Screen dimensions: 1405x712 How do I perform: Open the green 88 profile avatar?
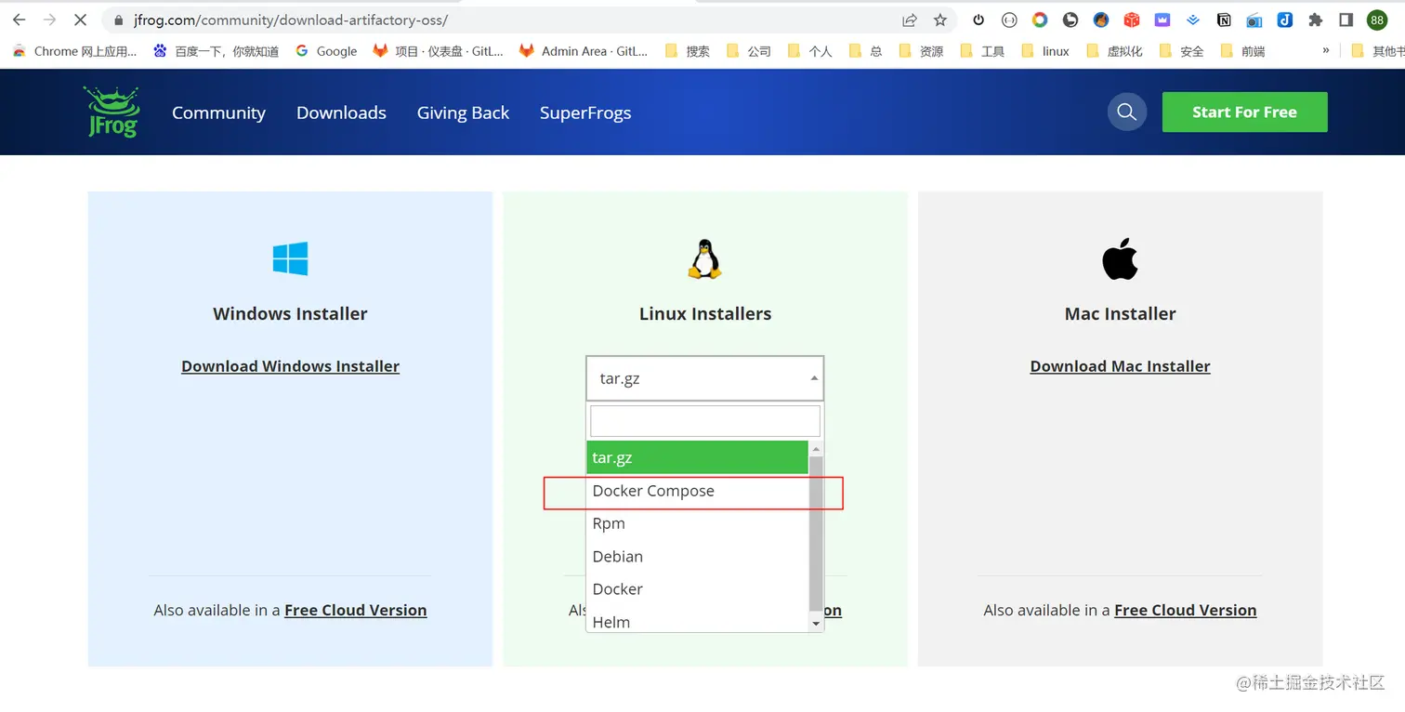tap(1377, 20)
